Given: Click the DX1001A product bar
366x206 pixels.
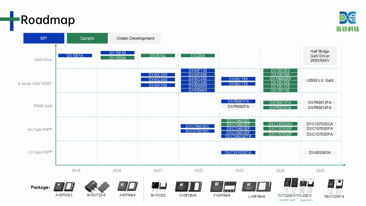Looking at the screenshot, I should 75,56.
